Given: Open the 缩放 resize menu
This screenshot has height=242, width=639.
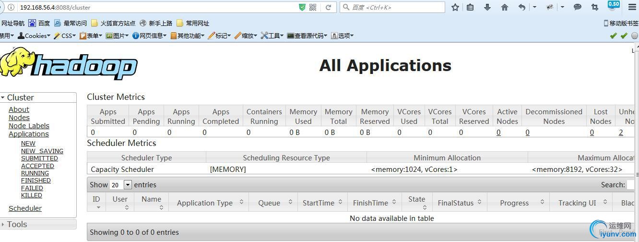Looking at the screenshot, I should (246, 36).
